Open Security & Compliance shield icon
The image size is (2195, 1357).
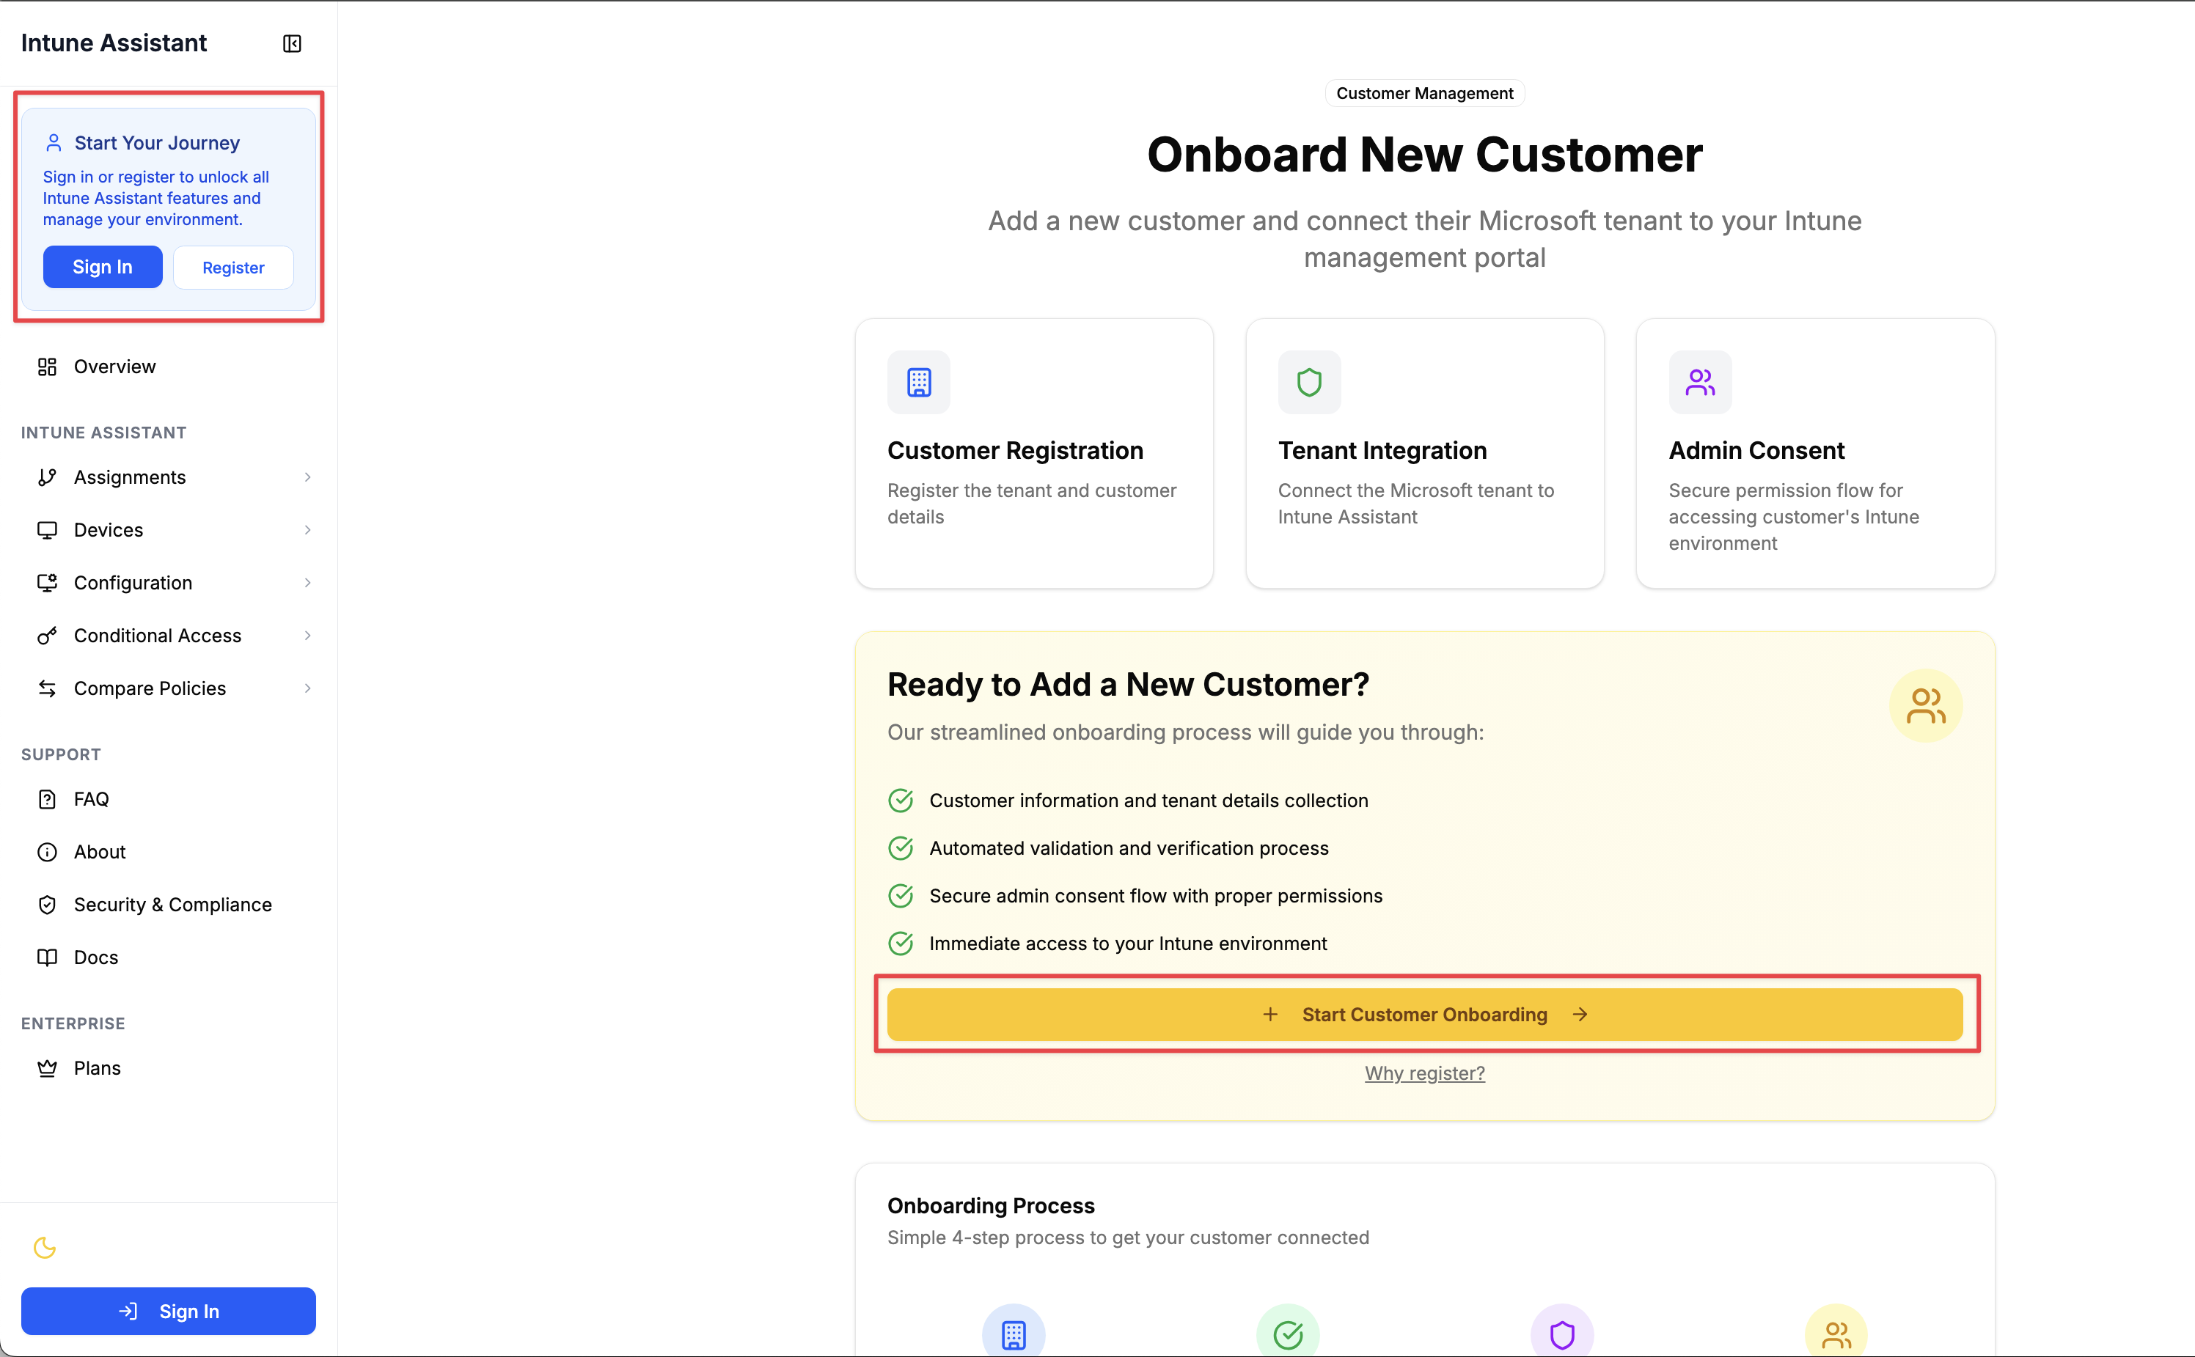[48, 904]
